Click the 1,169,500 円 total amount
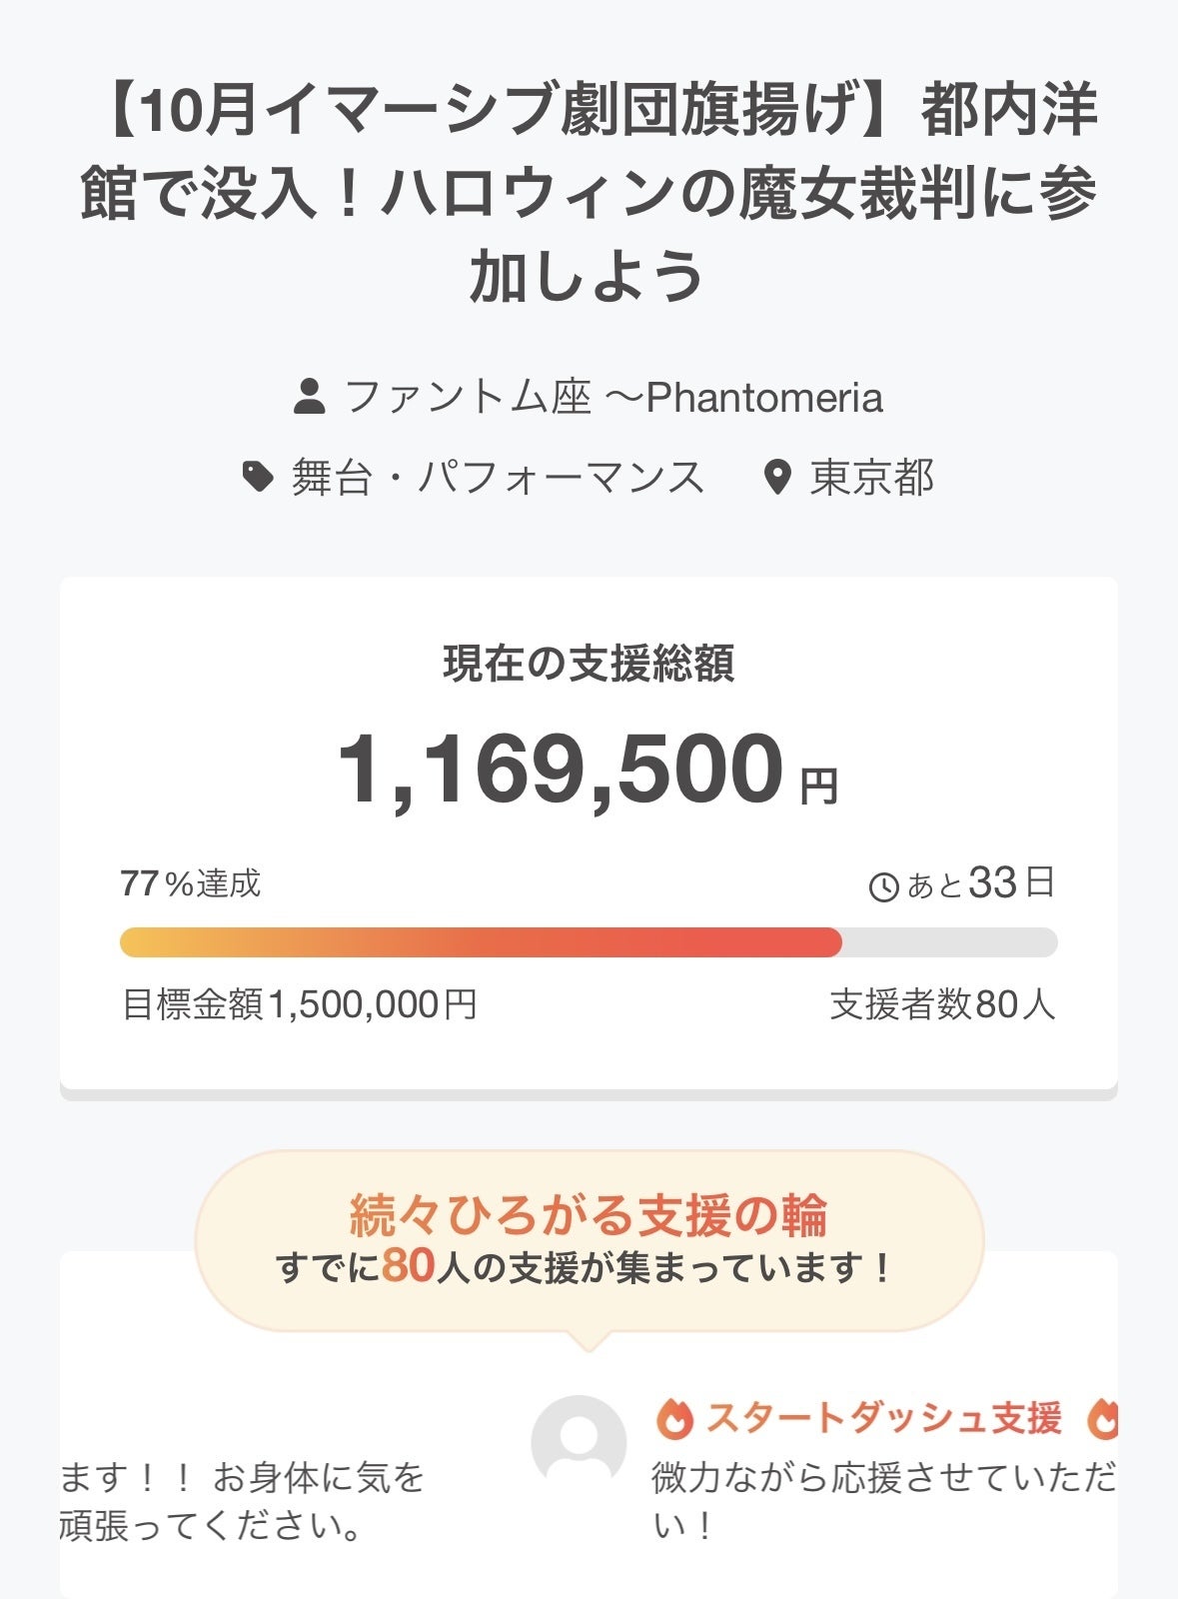This screenshot has width=1178, height=1599. [588, 770]
